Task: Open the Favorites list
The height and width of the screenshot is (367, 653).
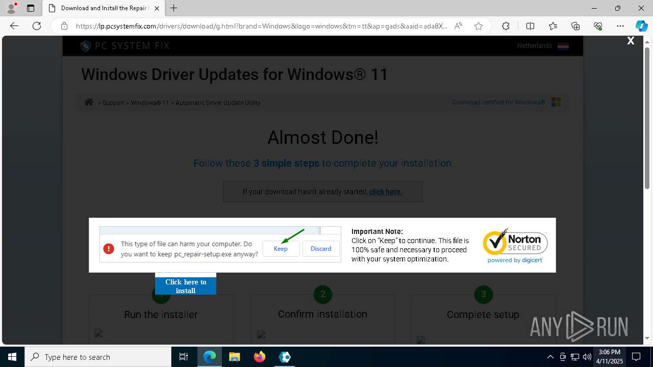Action: (x=553, y=26)
